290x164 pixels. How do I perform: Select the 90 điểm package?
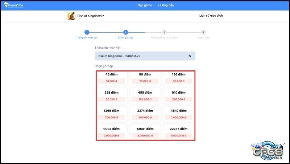click(x=145, y=78)
